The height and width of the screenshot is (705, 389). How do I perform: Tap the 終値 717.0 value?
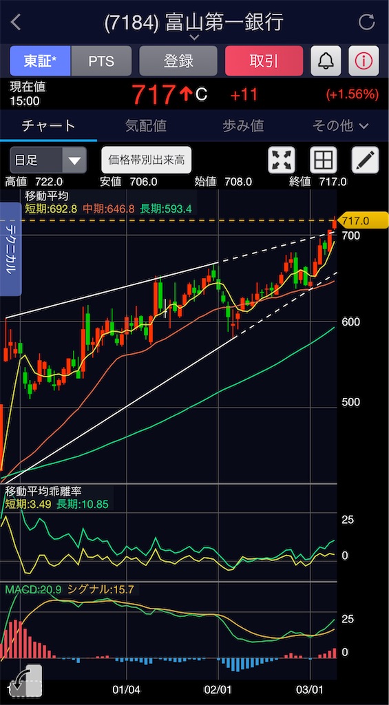(x=317, y=182)
